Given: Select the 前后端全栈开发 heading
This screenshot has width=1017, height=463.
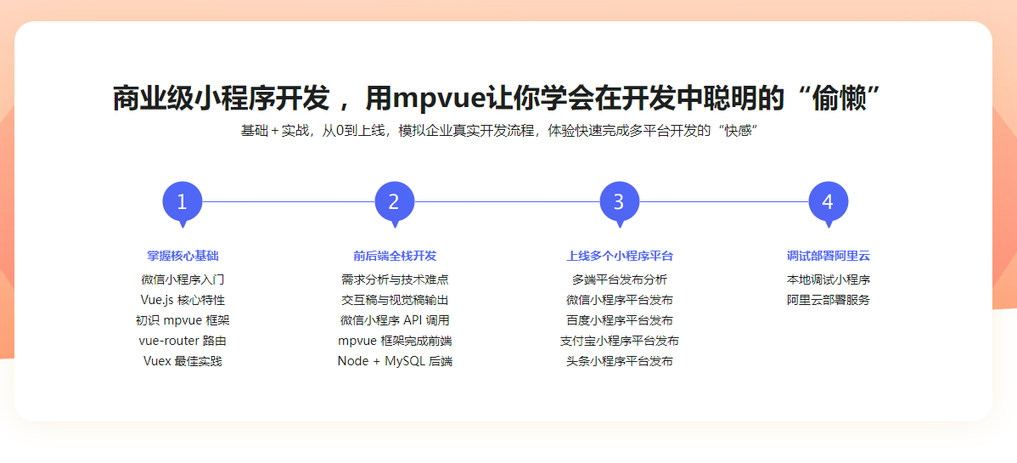Looking at the screenshot, I should click(395, 256).
